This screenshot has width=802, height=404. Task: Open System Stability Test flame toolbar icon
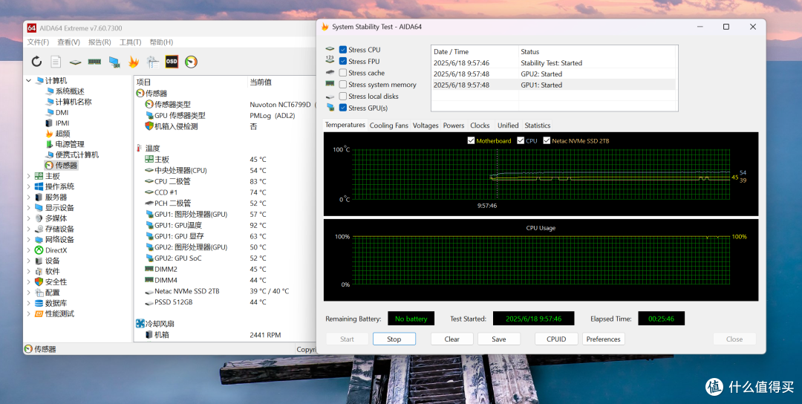[134, 62]
